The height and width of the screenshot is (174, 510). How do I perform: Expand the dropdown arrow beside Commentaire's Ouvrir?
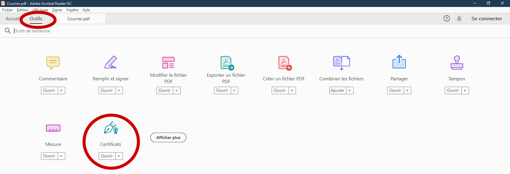61,91
